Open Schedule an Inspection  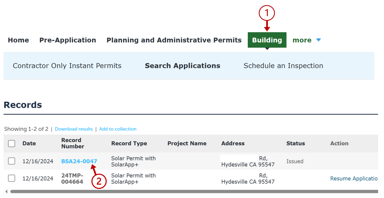(x=283, y=66)
